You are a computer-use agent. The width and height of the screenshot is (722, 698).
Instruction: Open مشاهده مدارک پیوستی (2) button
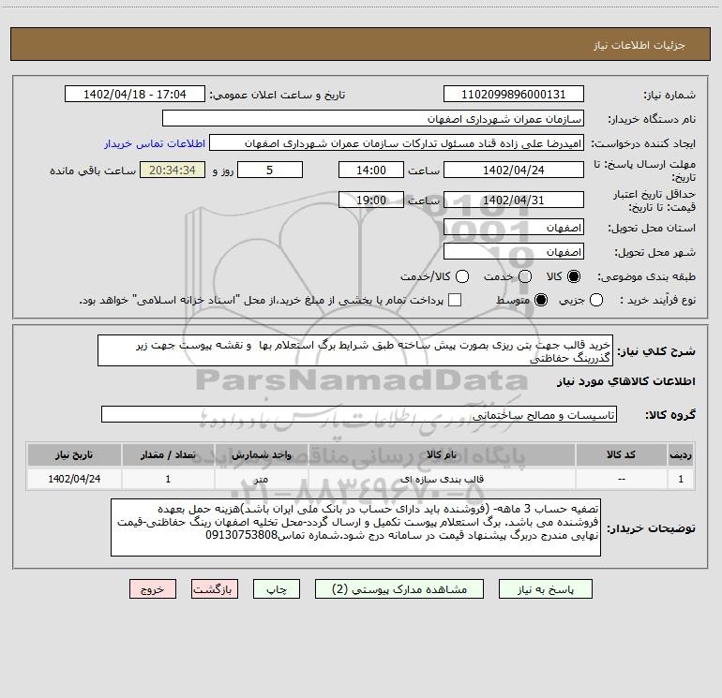399,589
